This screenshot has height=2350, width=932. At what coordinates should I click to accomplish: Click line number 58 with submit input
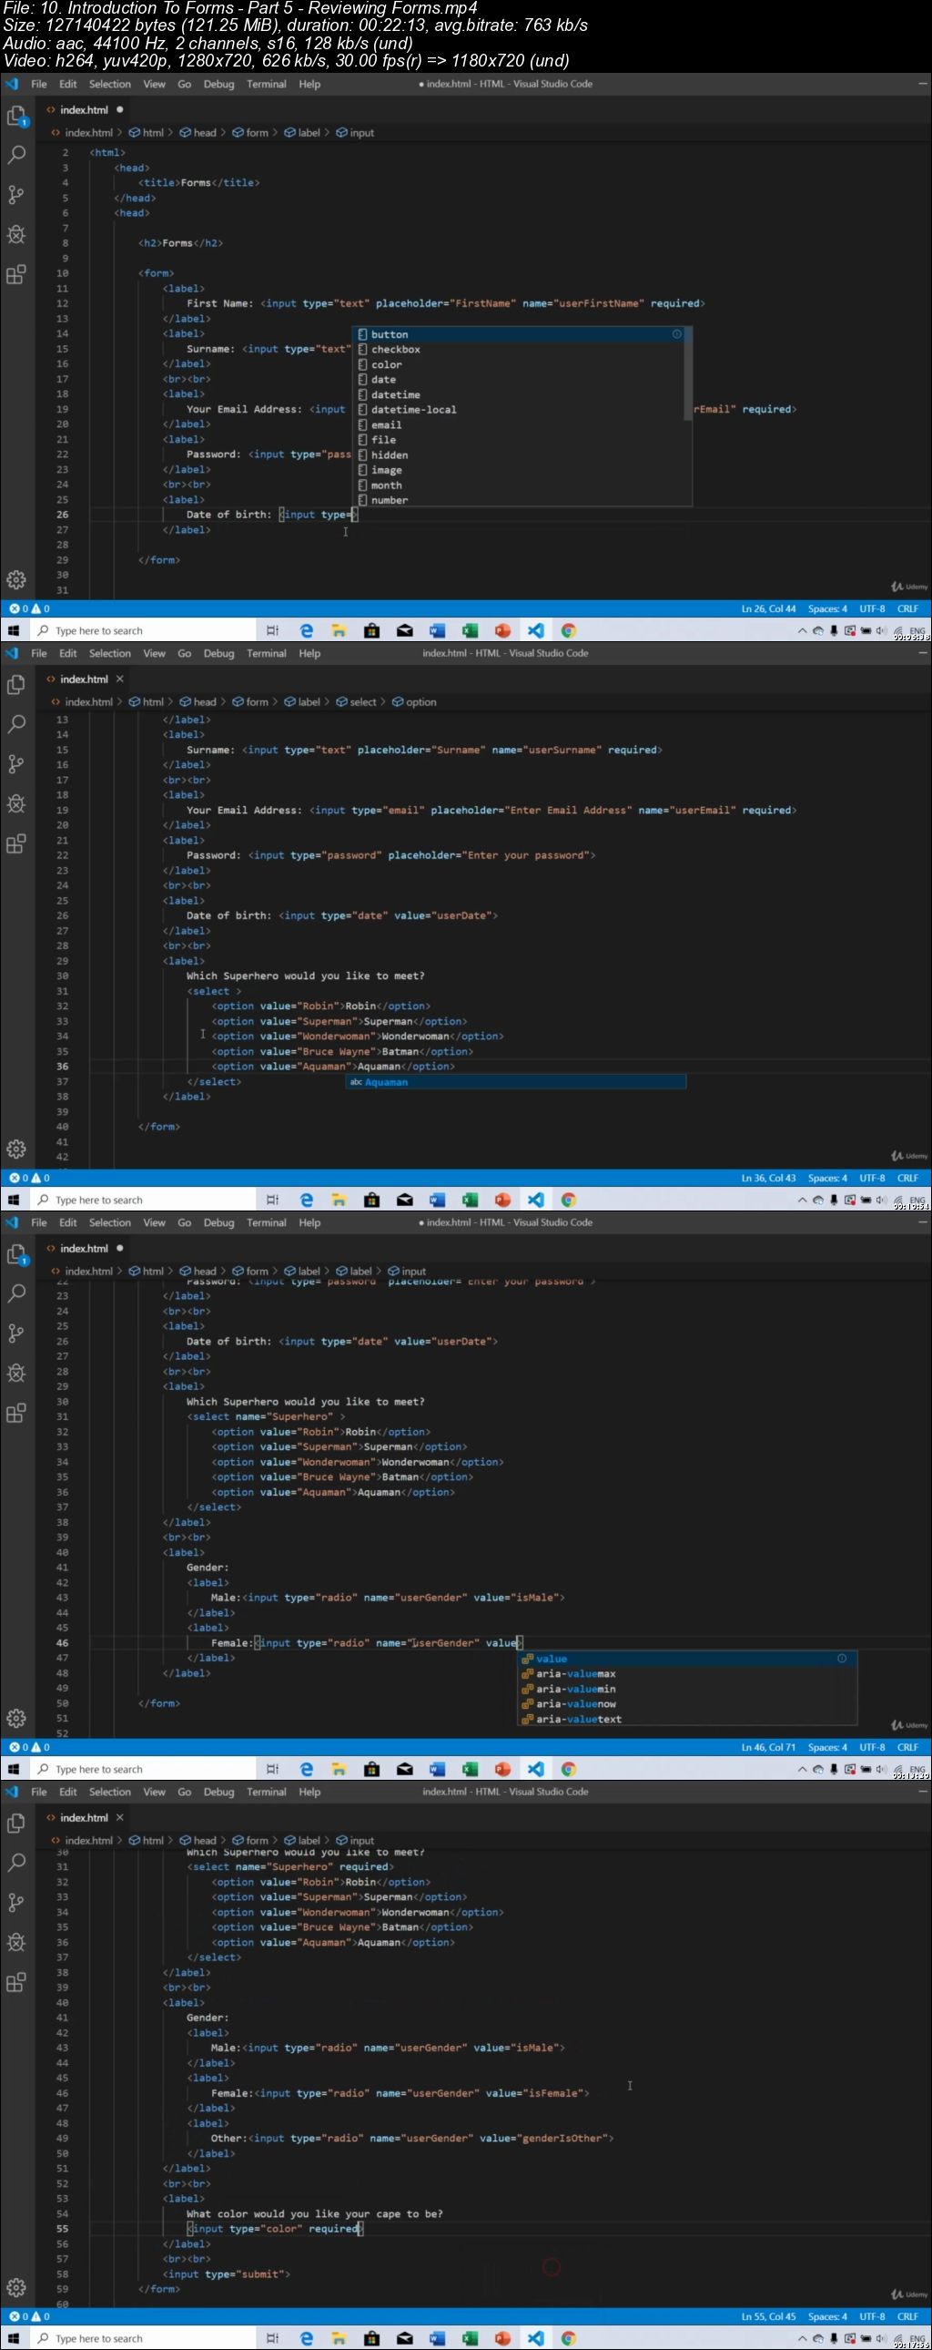coord(62,2274)
